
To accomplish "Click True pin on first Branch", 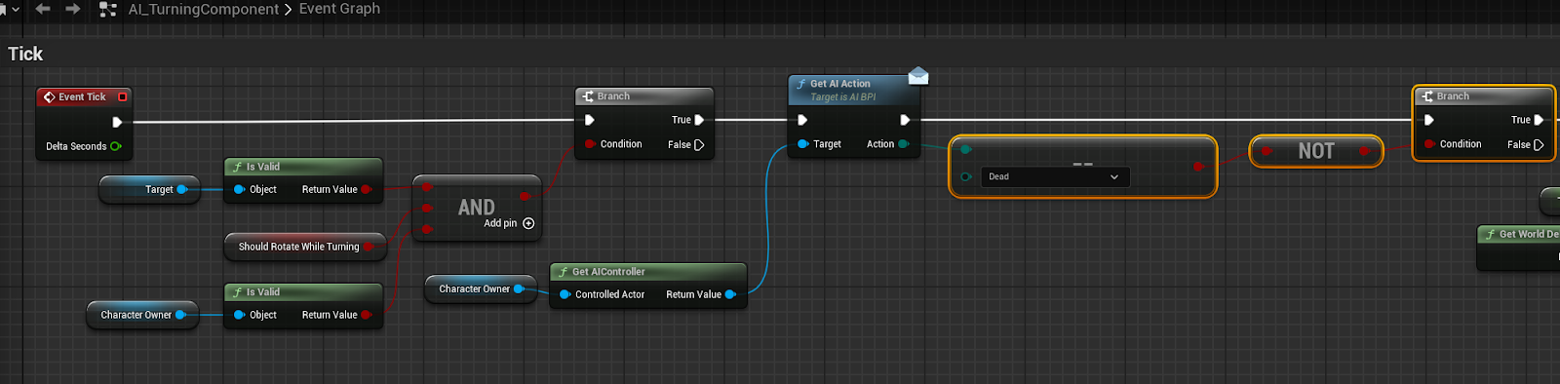I will (x=698, y=120).
